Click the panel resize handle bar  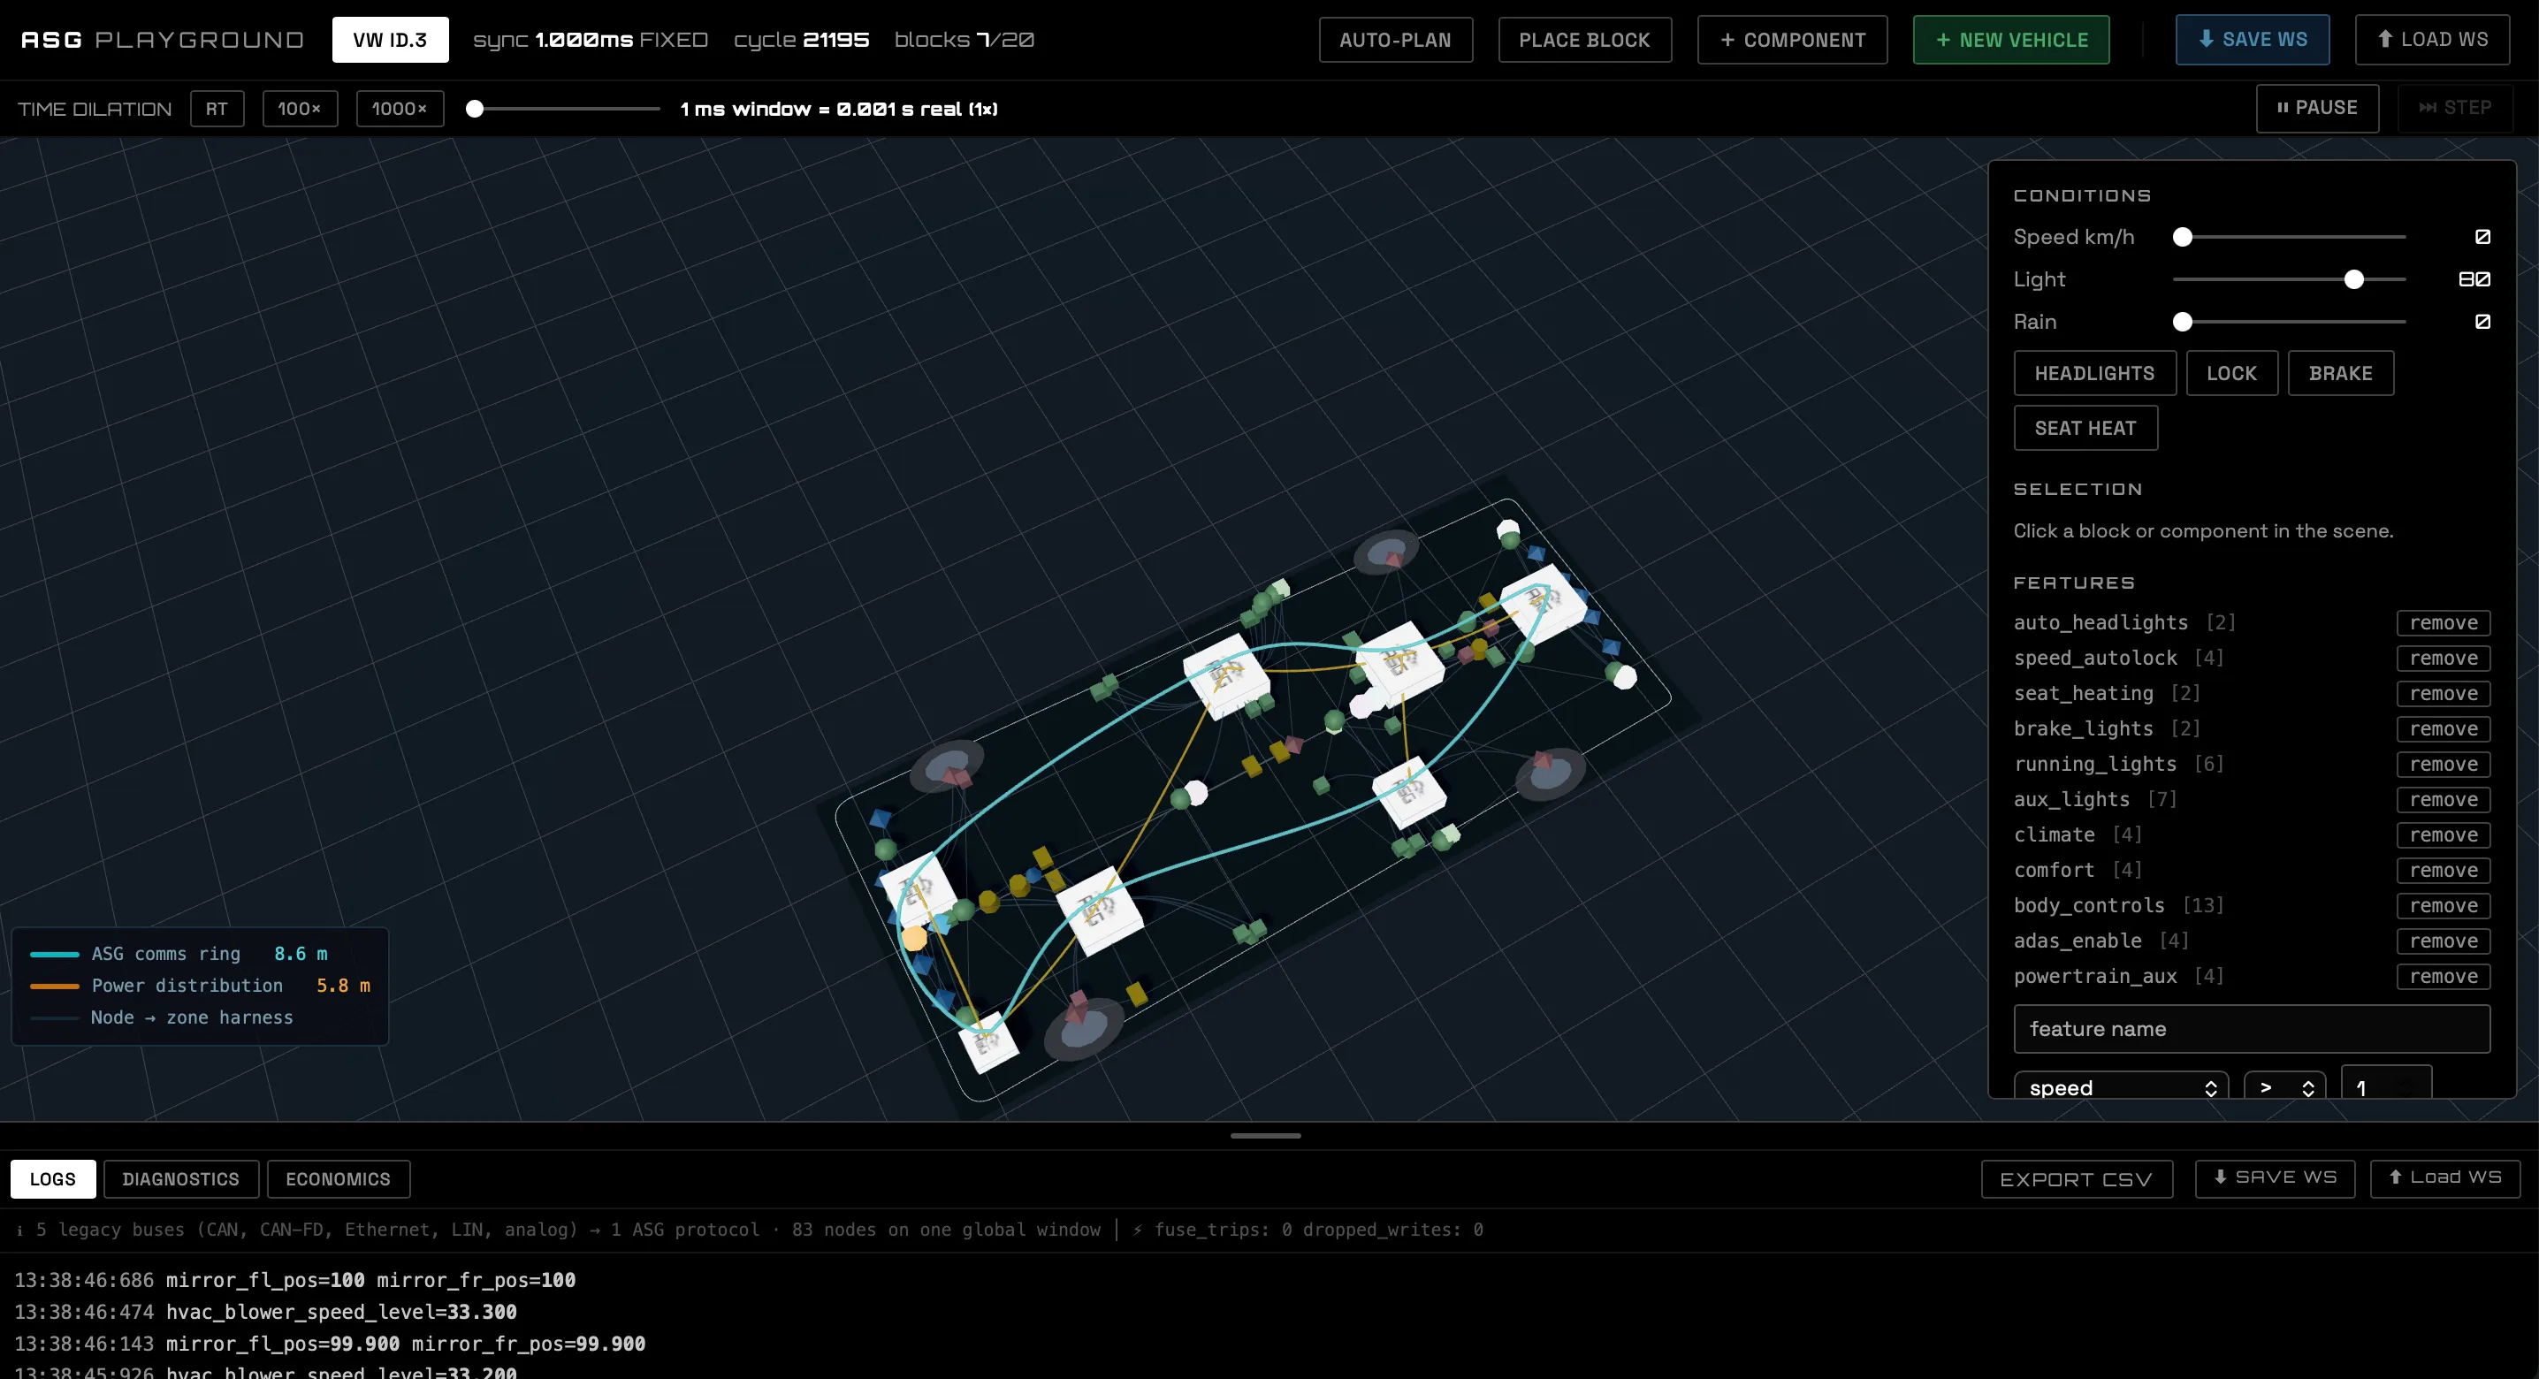tap(1266, 1136)
